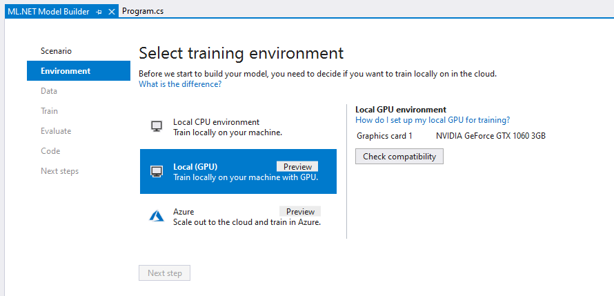
Task: Click the Preview badge on Local (GPU)
Action: (x=297, y=166)
